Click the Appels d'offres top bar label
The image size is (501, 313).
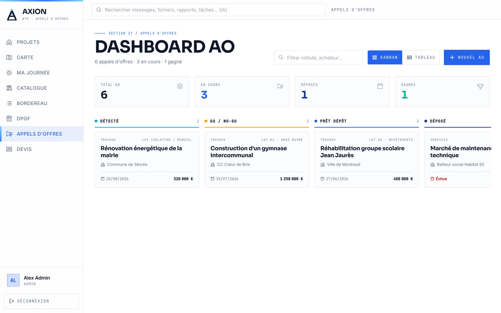click(353, 10)
